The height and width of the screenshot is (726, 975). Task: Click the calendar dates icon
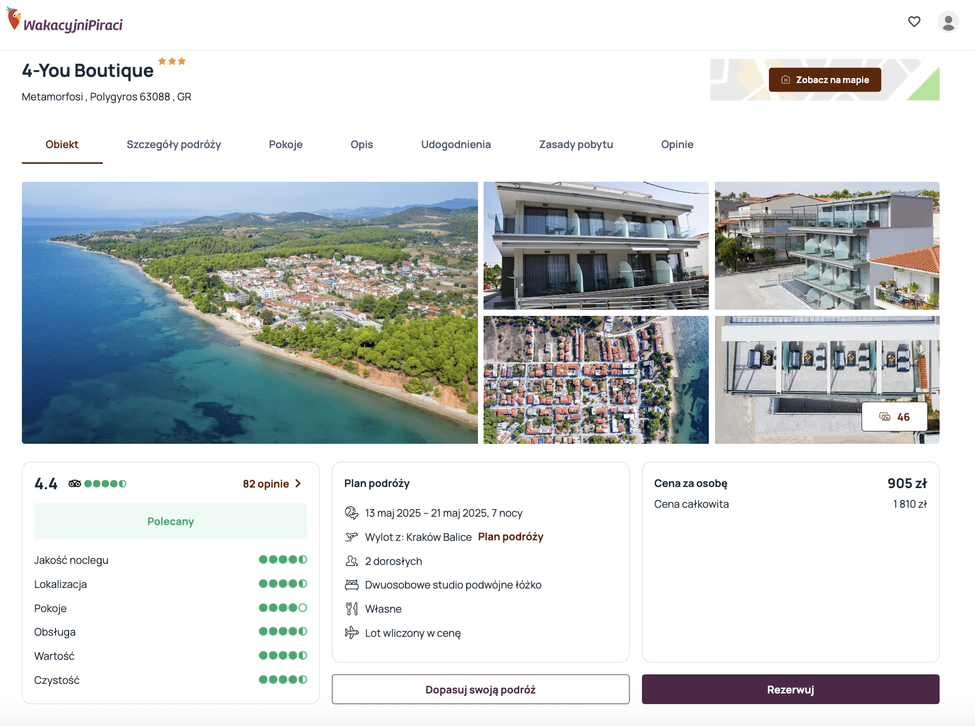[x=352, y=513]
